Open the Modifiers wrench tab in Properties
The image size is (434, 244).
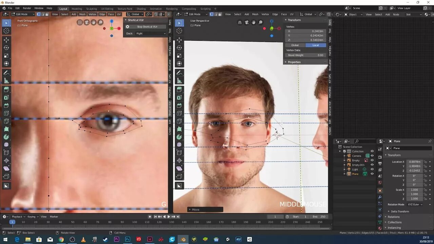pos(380,197)
